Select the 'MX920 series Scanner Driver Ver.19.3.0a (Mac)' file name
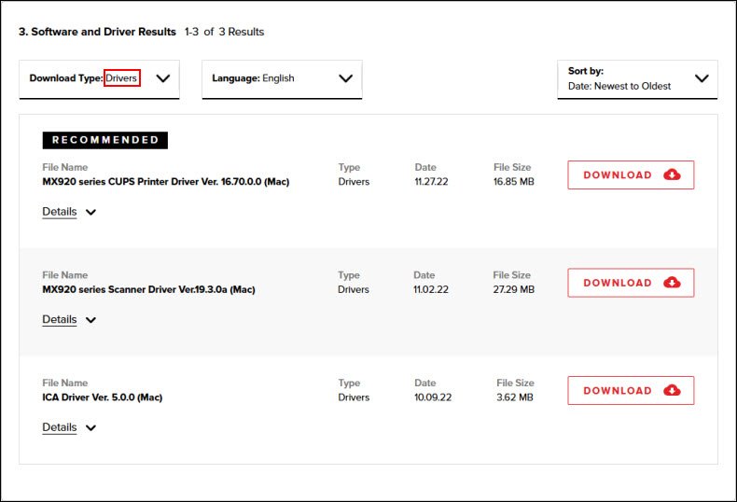The width and height of the screenshot is (737, 502). pyautogui.click(x=148, y=289)
